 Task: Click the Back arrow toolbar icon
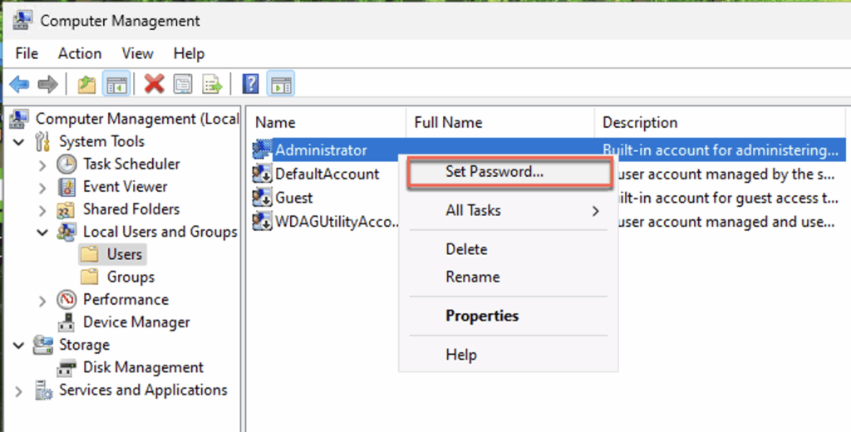19,84
